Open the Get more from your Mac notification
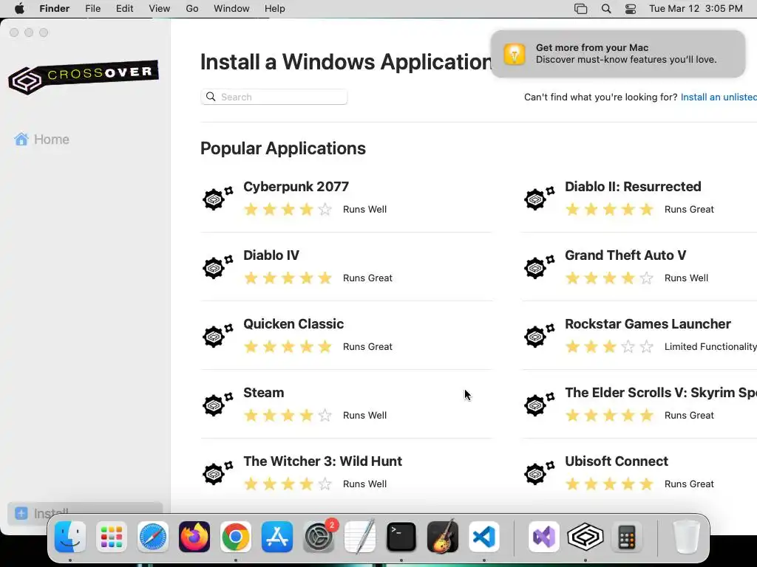 pos(618,53)
